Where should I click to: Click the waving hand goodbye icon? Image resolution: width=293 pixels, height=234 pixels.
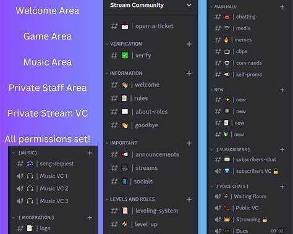[125, 125]
